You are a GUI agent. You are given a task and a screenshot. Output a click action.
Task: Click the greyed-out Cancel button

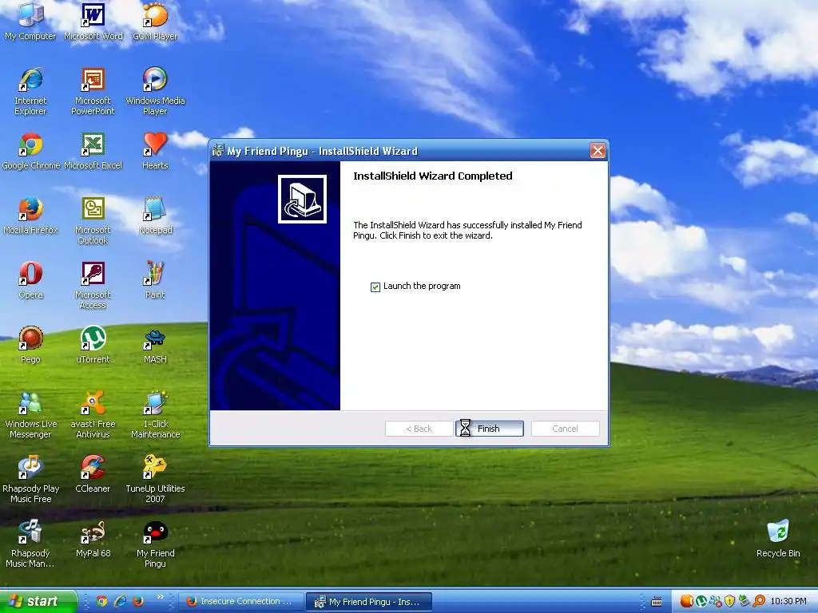565,429
